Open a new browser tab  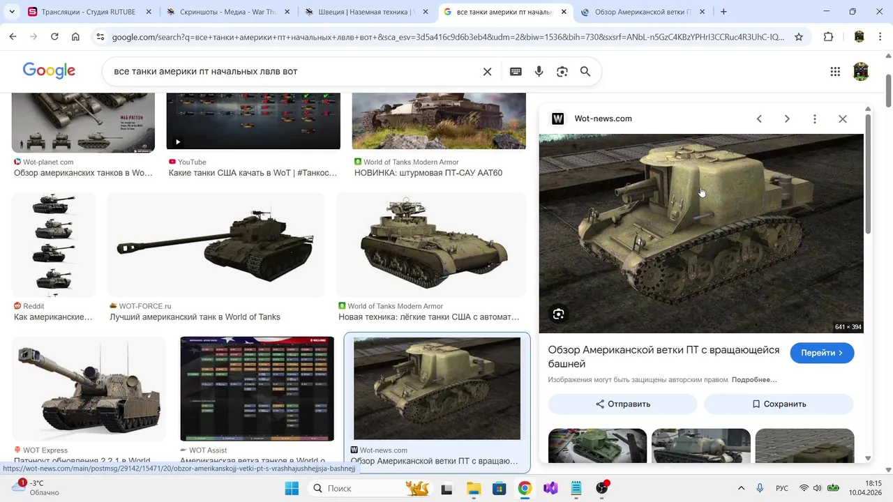tap(723, 12)
